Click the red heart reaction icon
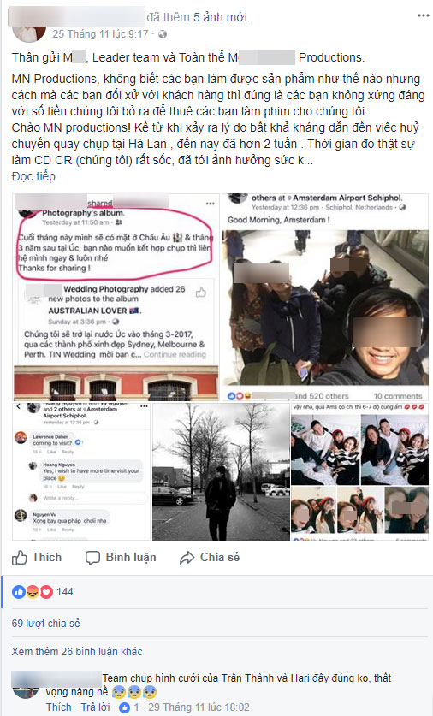The height and width of the screenshot is (716, 433). (x=46, y=592)
